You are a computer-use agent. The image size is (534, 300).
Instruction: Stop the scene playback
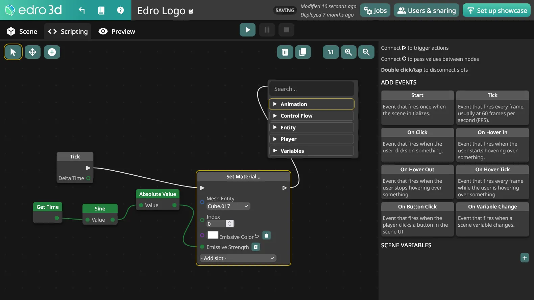click(x=286, y=30)
